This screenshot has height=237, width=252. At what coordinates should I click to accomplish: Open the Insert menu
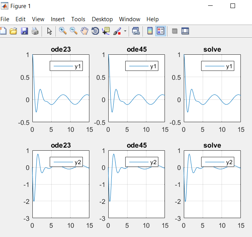point(58,19)
